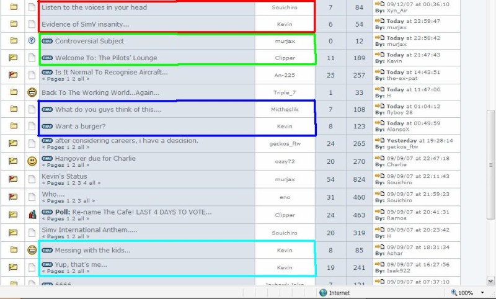Go to last post icon for Want a burger?
The height and width of the screenshot is (299, 496).
pyautogui.click(x=380, y=123)
